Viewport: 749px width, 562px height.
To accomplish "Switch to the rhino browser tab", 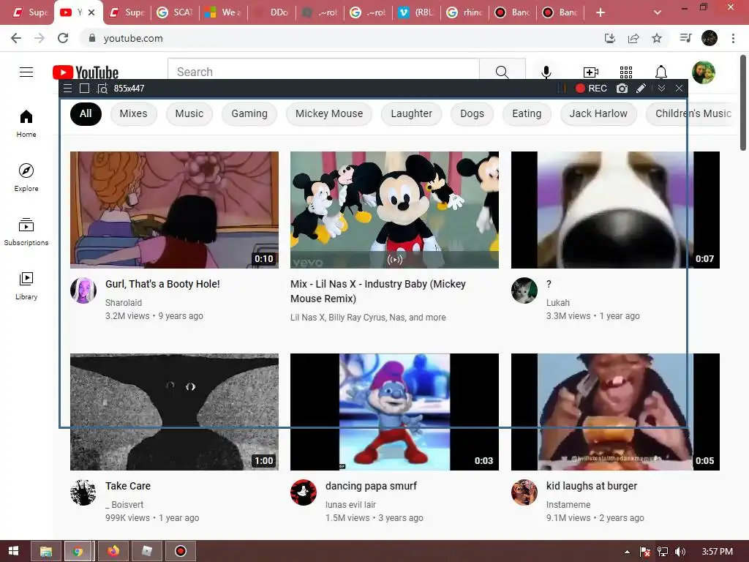I will coord(464,12).
